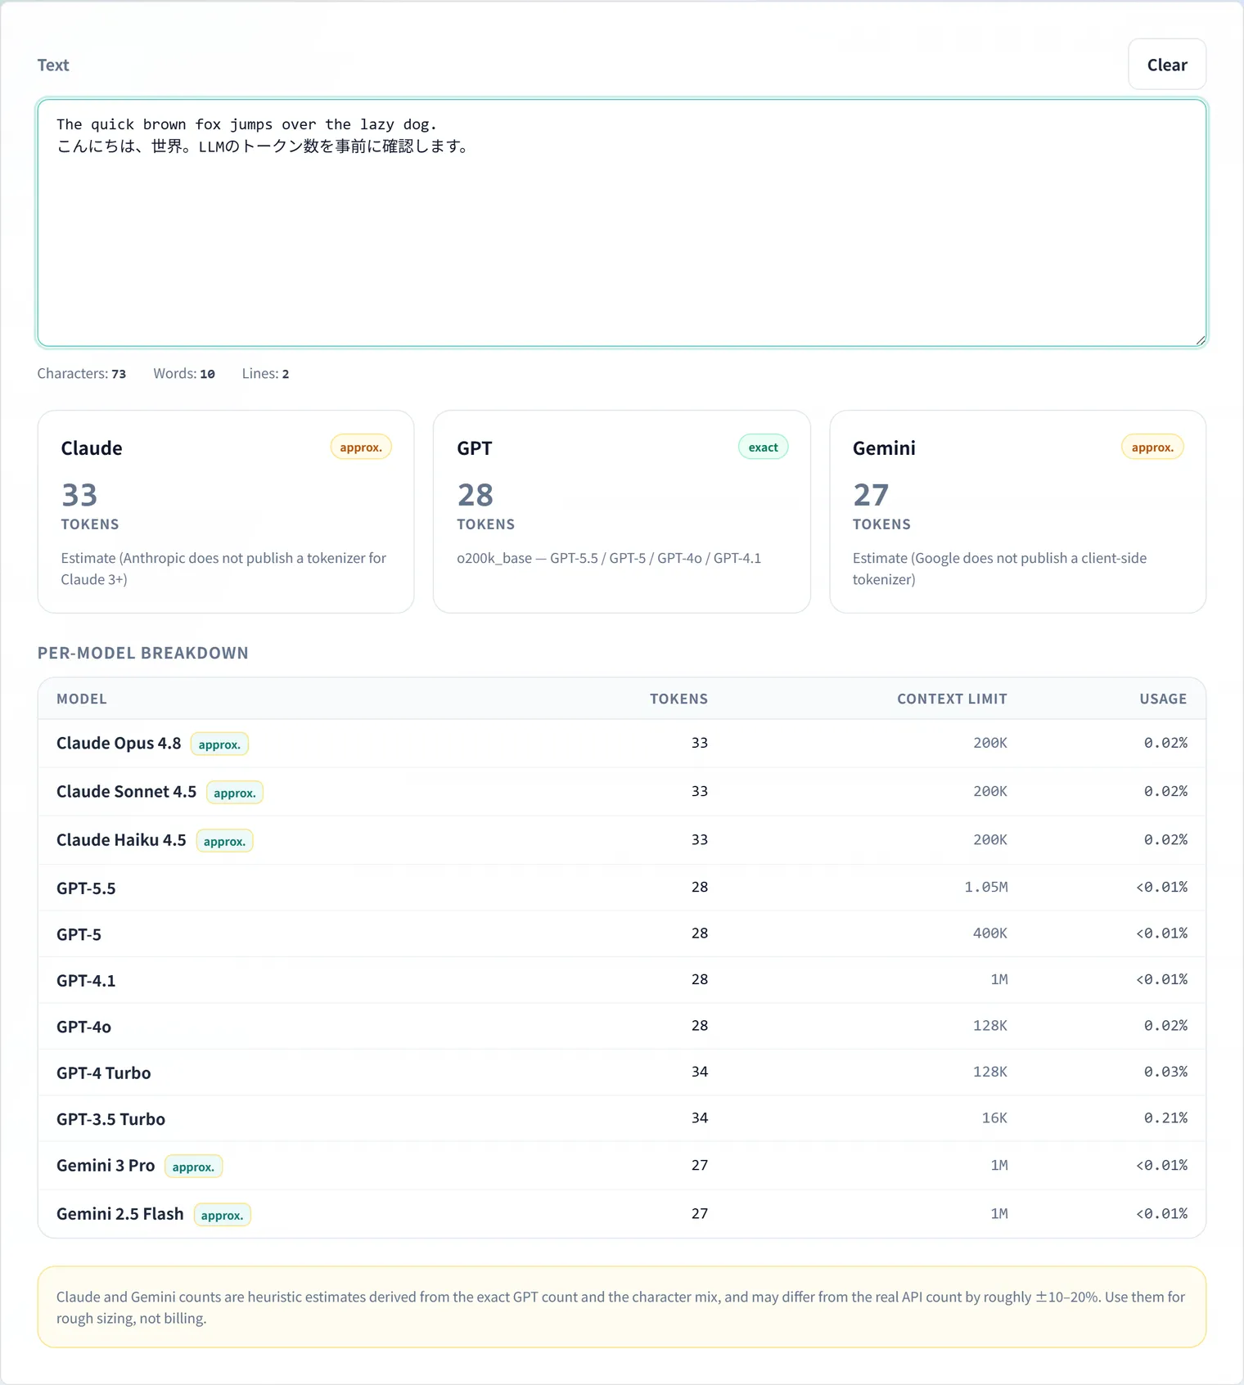Select the GPT-5 row name
This screenshot has width=1244, height=1385.
(x=79, y=934)
